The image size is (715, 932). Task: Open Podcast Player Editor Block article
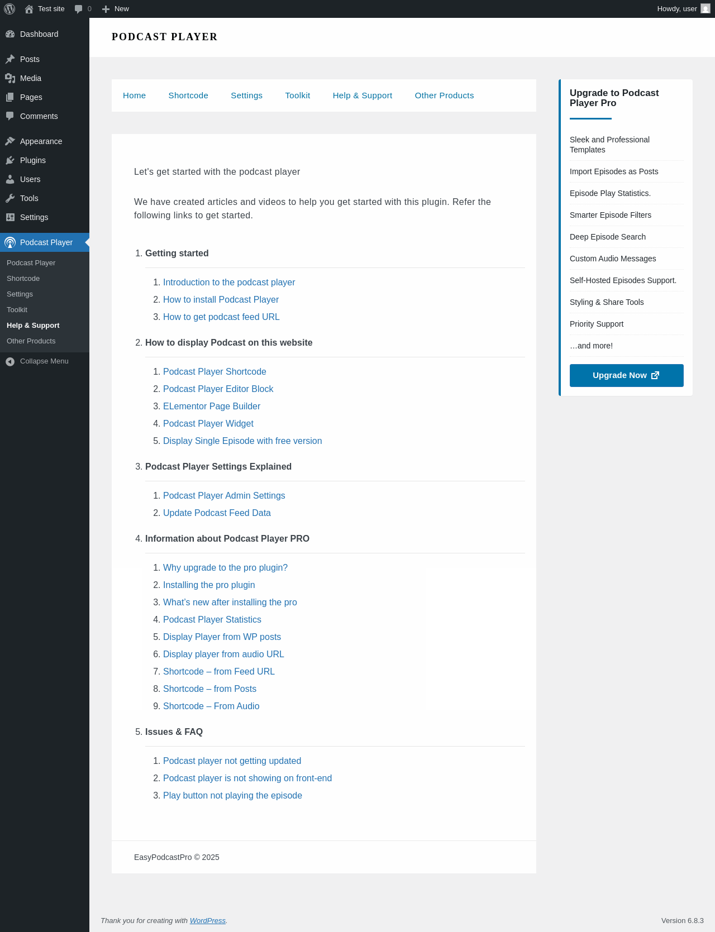coord(218,389)
